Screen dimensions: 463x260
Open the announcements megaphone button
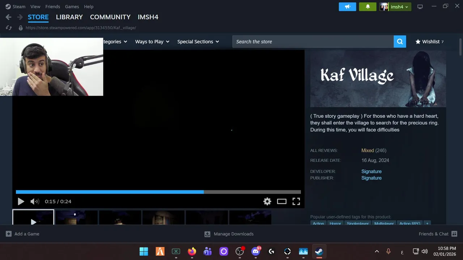[x=348, y=6]
